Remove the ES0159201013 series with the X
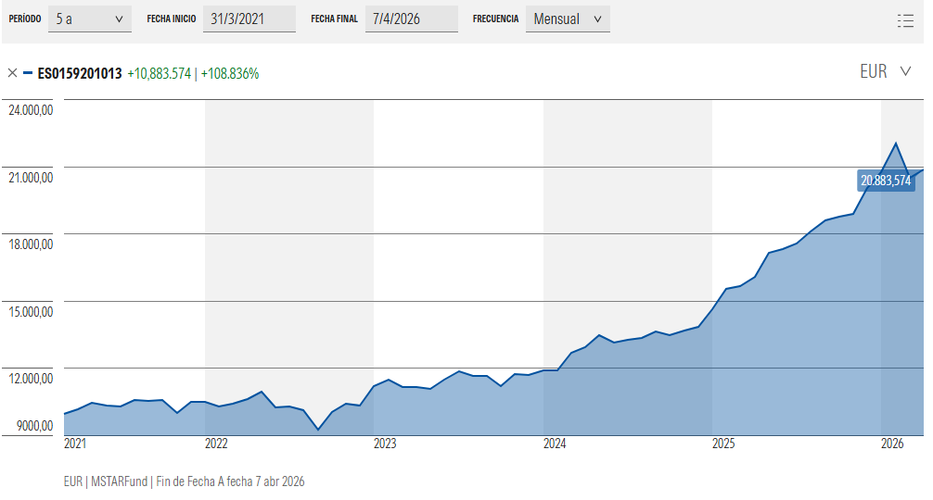The width and height of the screenshot is (933, 500). coord(12,73)
